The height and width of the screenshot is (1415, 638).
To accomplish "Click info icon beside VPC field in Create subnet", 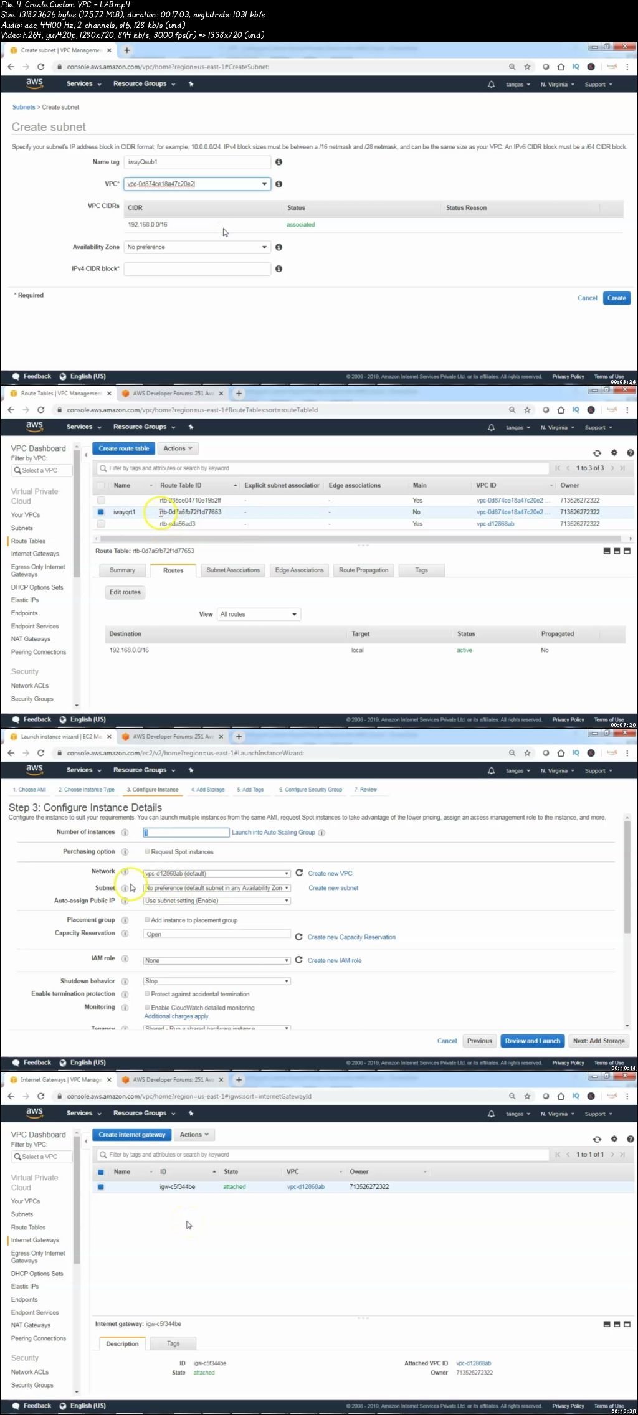I will click(279, 184).
